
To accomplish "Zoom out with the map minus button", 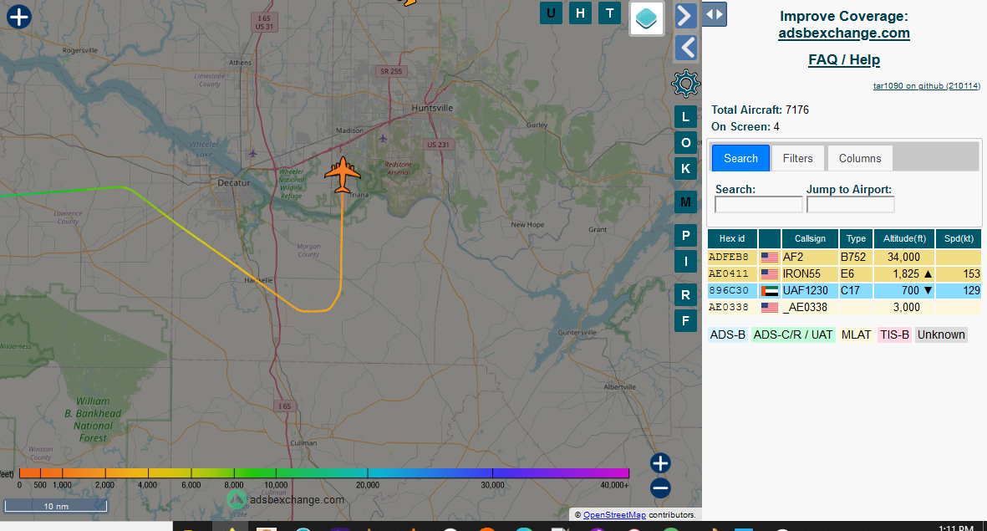I will click(x=660, y=488).
